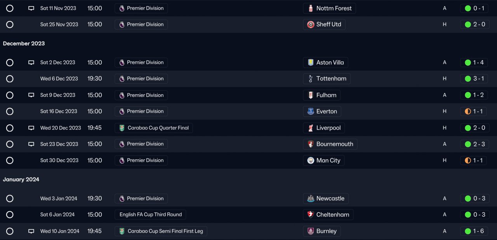
Task: Open the 1 - 4 result against Aston Villa
Action: pyautogui.click(x=474, y=62)
